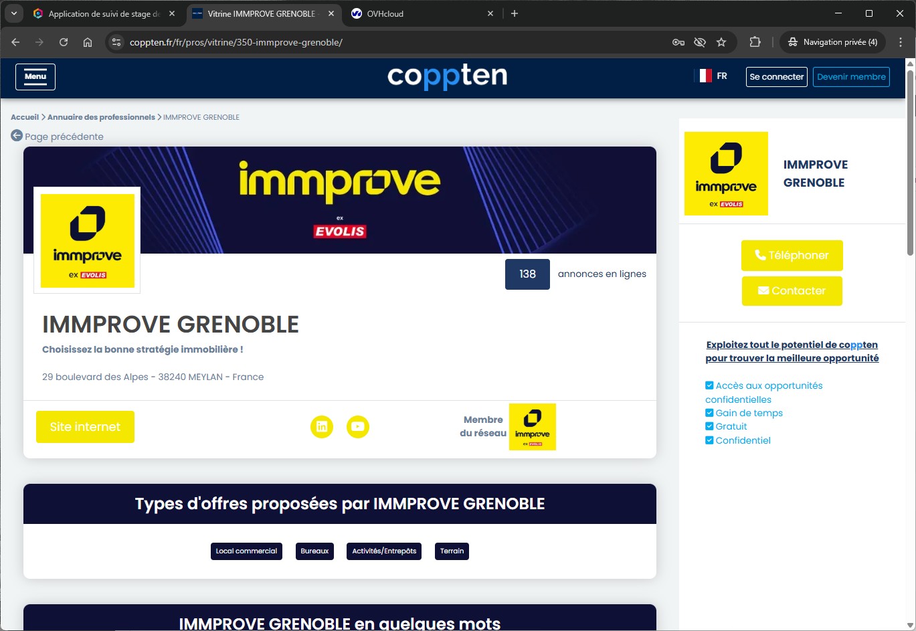
Task: Open the FR language selector
Action: [713, 76]
